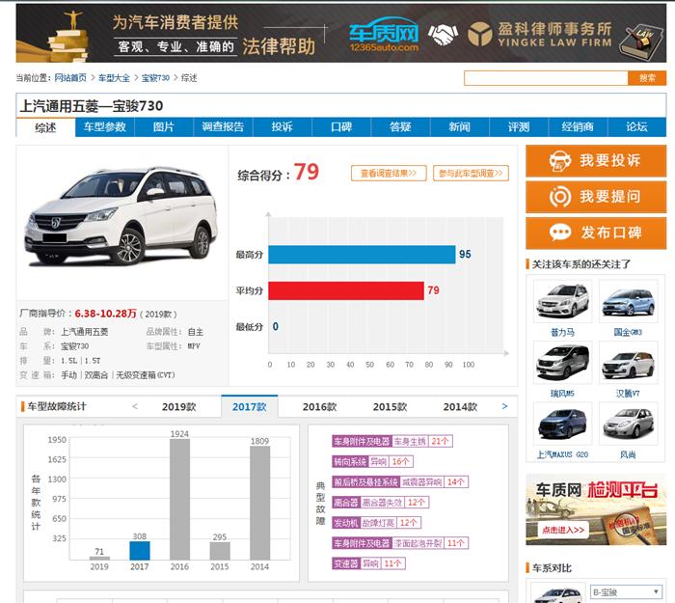Click 查看调查结果 button

coord(389,173)
